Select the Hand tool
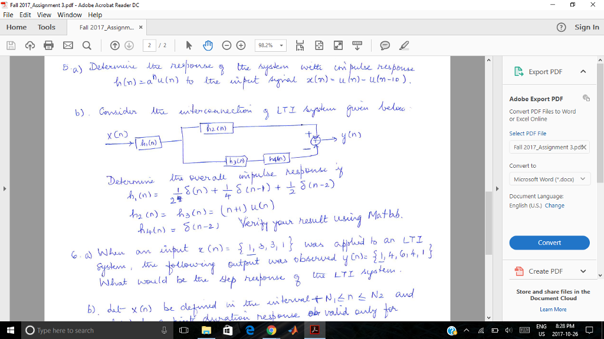This screenshot has width=604, height=339. pos(208,45)
